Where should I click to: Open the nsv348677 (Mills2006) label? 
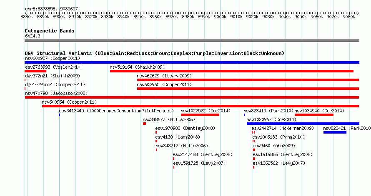(169, 119)
